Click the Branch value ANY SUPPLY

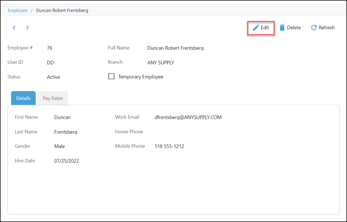[161, 63]
